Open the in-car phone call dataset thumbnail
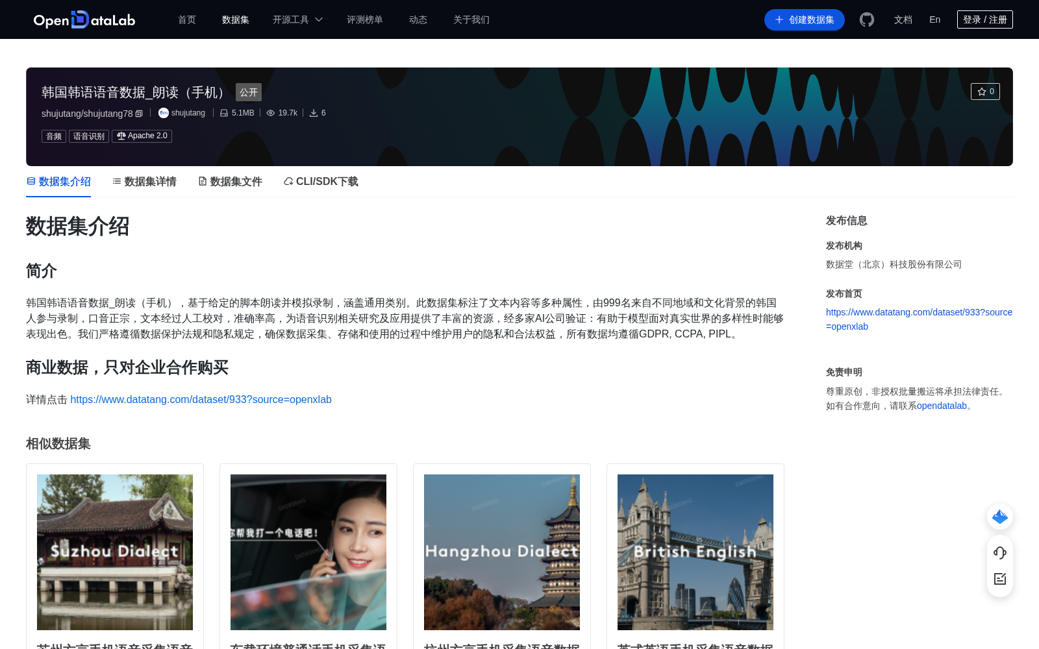The height and width of the screenshot is (649, 1039). pyautogui.click(x=308, y=552)
